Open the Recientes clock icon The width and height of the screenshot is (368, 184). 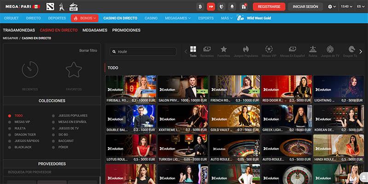click(30, 70)
